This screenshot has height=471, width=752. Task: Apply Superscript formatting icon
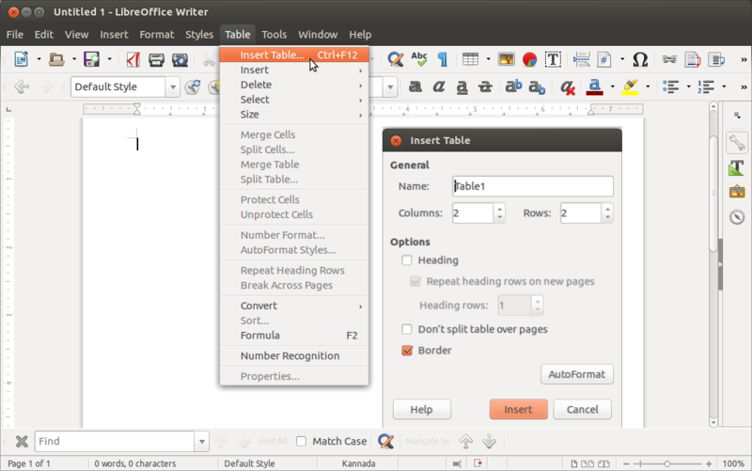pos(513,86)
